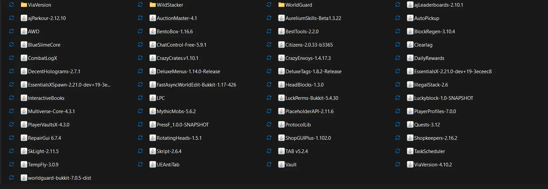Select the AuctionMaster-4.1 jar icon
This screenshot has width=548, height=189.
pos(153,18)
